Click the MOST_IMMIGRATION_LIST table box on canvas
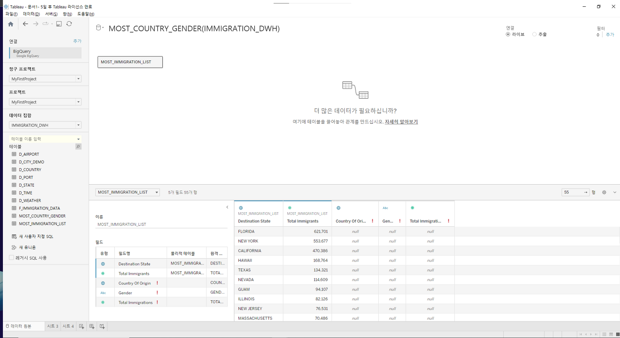 pos(130,62)
